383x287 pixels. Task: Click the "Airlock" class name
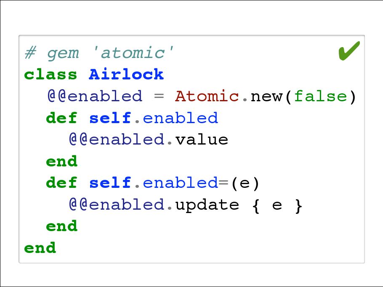point(126,75)
